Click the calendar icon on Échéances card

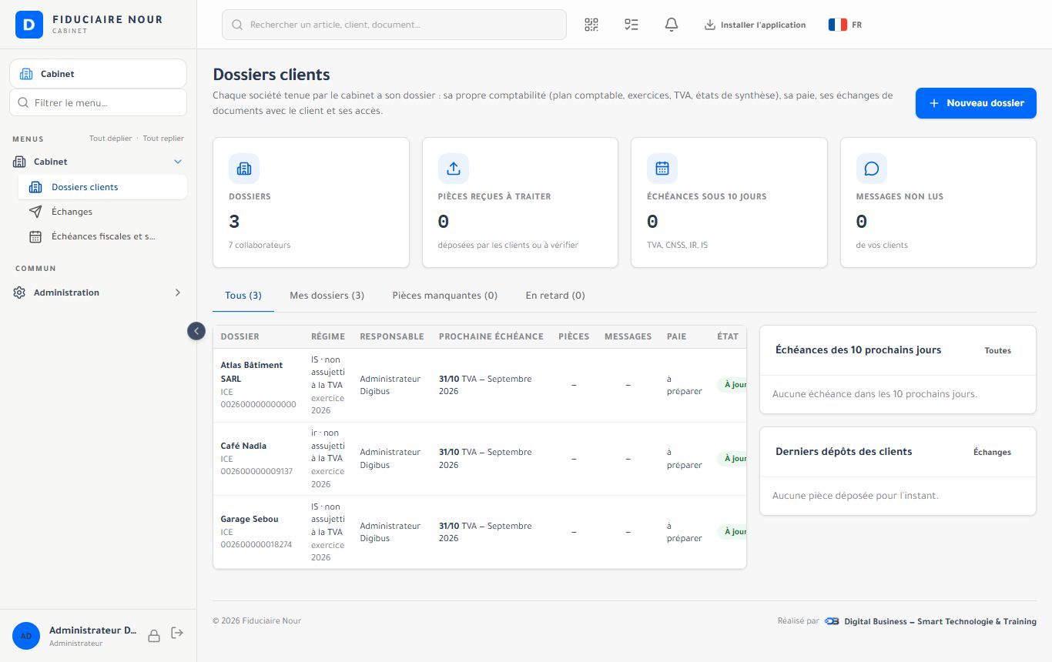tap(662, 169)
